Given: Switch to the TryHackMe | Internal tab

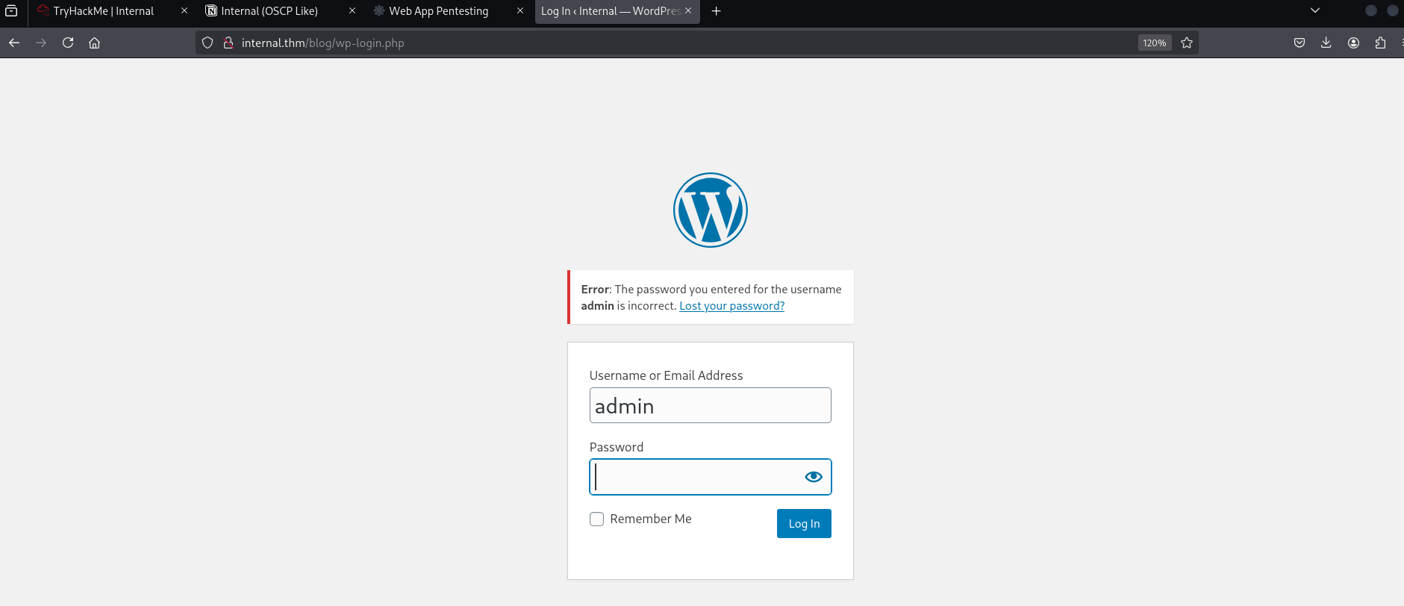Looking at the screenshot, I should pyautogui.click(x=104, y=11).
